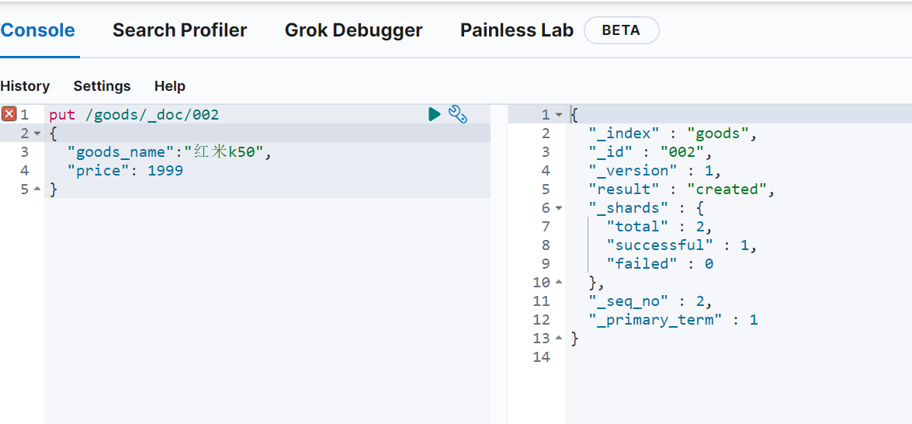Click the put /goods/_doc/002 request line
The image size is (912, 424).
134,115
